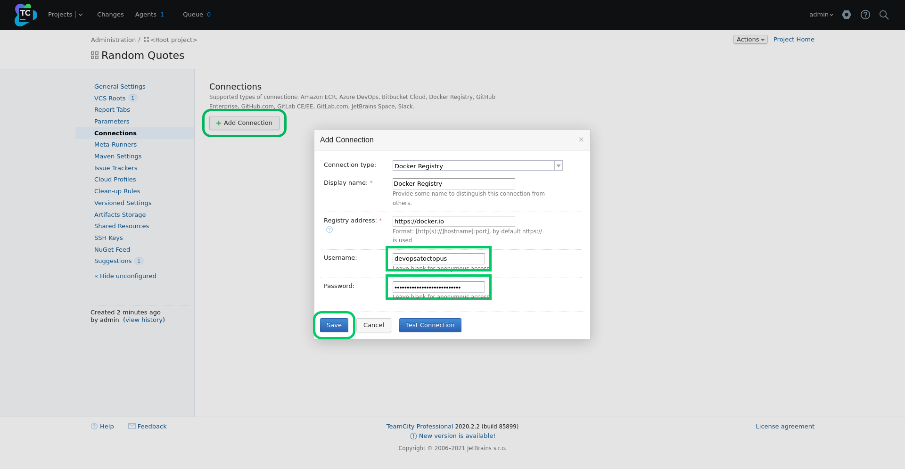The height and width of the screenshot is (469, 905).
Task: Open the Help link in footer
Action: pyautogui.click(x=107, y=427)
